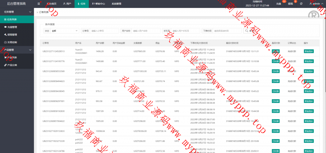Click the refresh icon in top bar
Viewport: 326px width, 153px height.
pyautogui.click(x=301, y=4)
